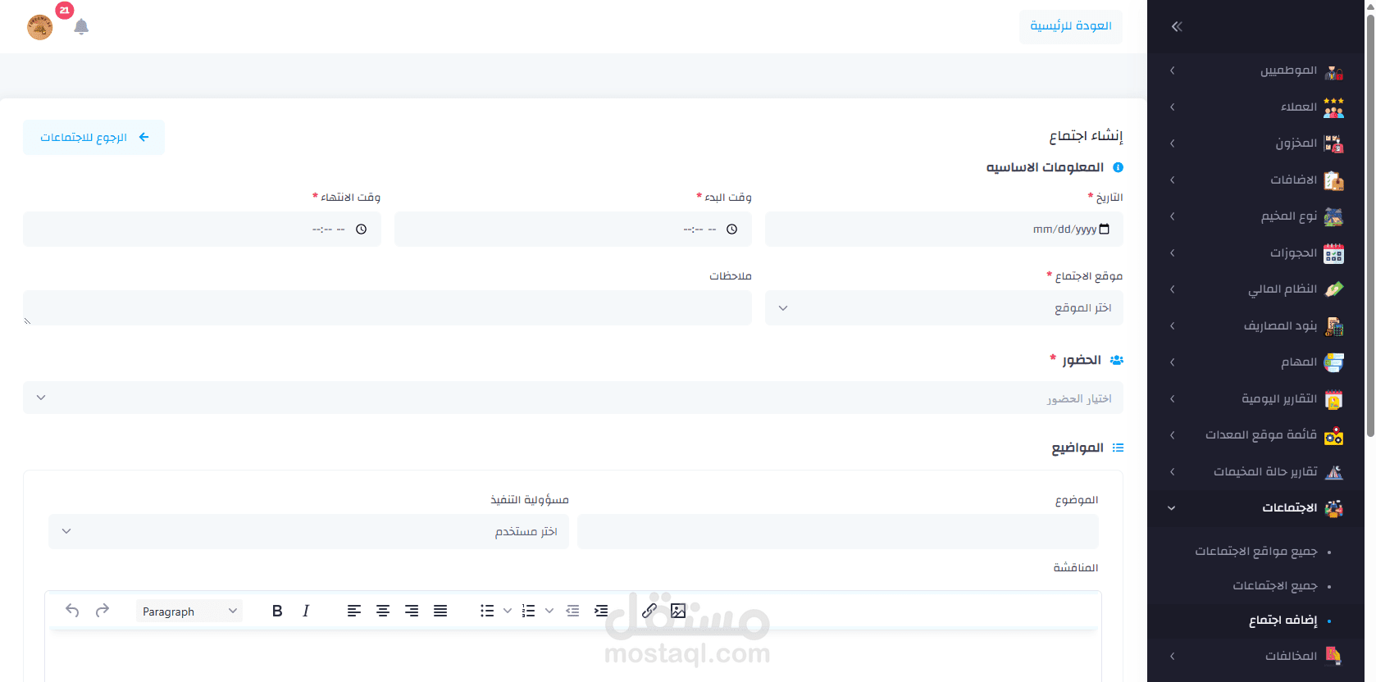The image size is (1376, 682).
Task: Expand the اختيار الحضور attendees dropdown
Action: click(573, 398)
